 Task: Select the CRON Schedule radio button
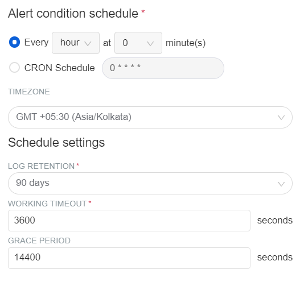coord(14,68)
